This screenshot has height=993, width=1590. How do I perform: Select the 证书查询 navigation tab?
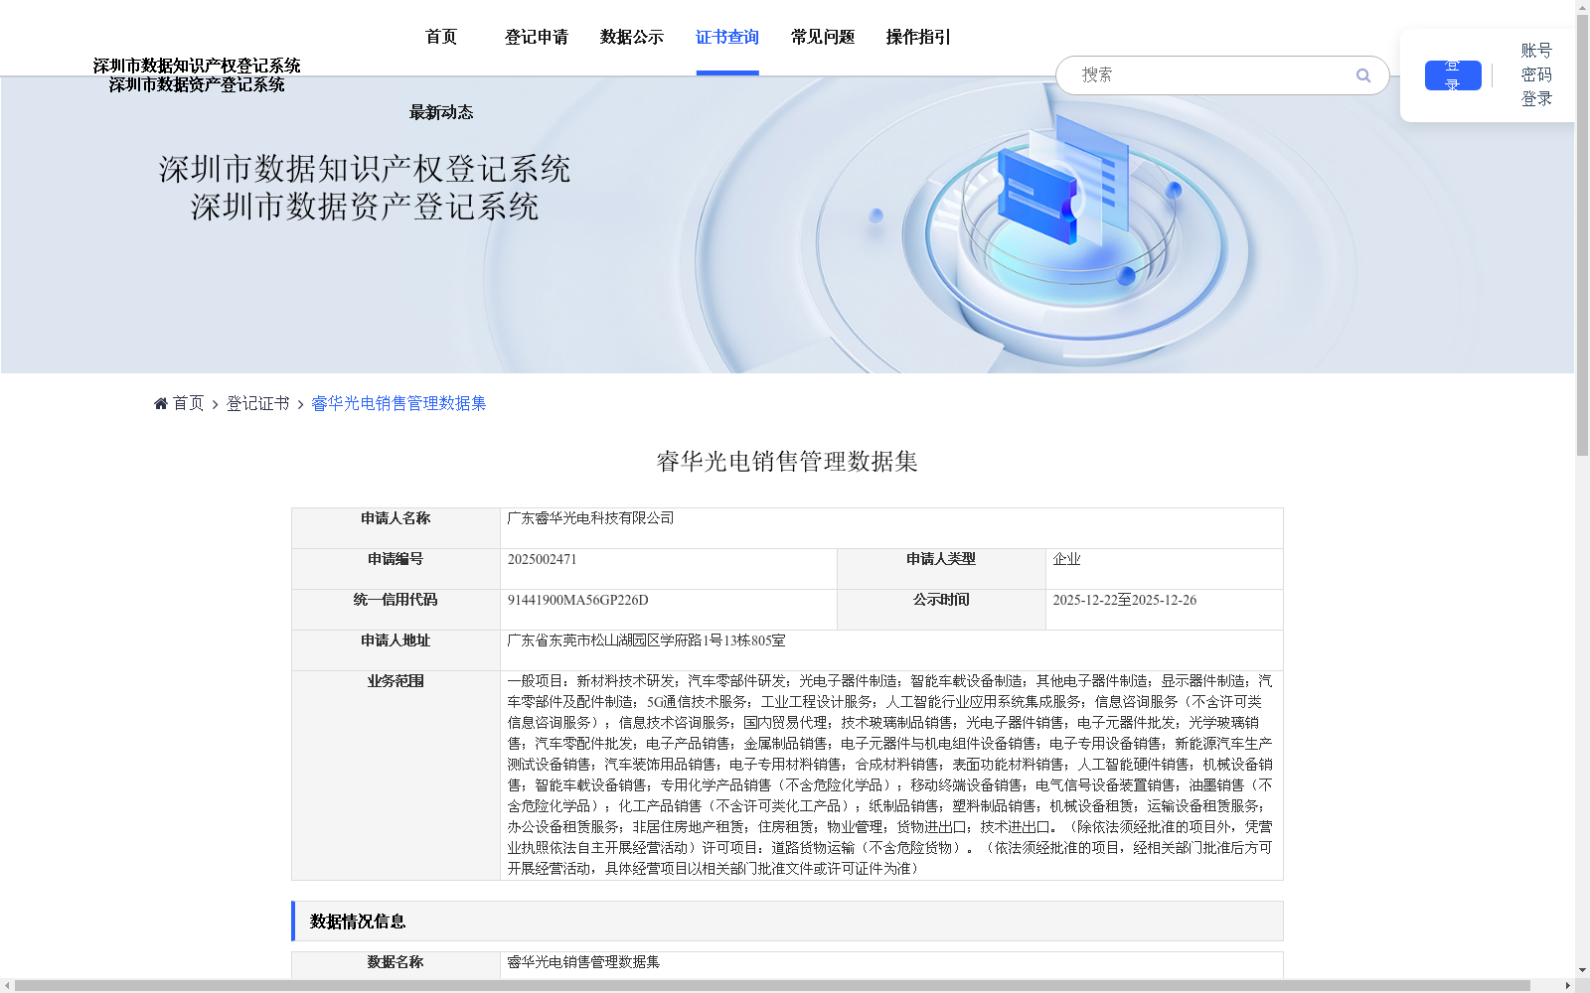click(727, 37)
